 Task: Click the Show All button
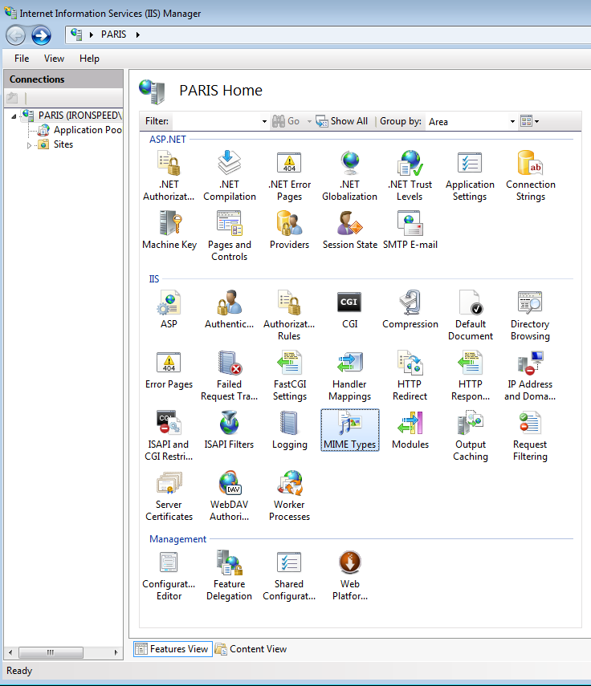pos(342,121)
